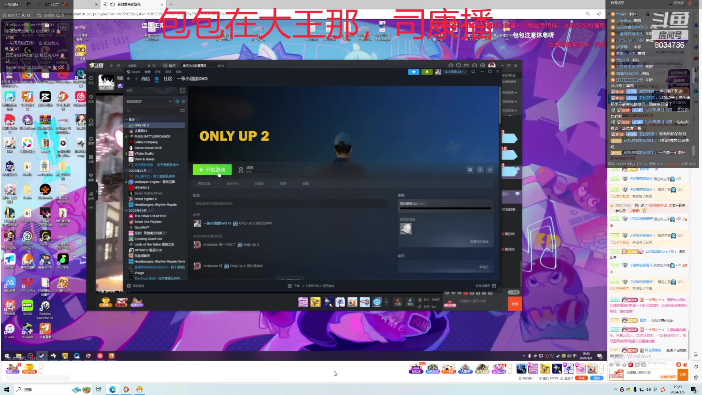Expand the 游戏和软件 filter dropdown

(x=149, y=101)
